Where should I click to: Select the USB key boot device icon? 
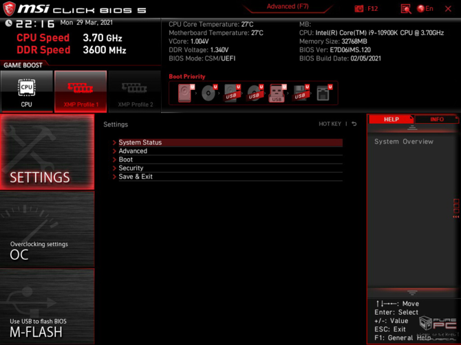point(277,93)
